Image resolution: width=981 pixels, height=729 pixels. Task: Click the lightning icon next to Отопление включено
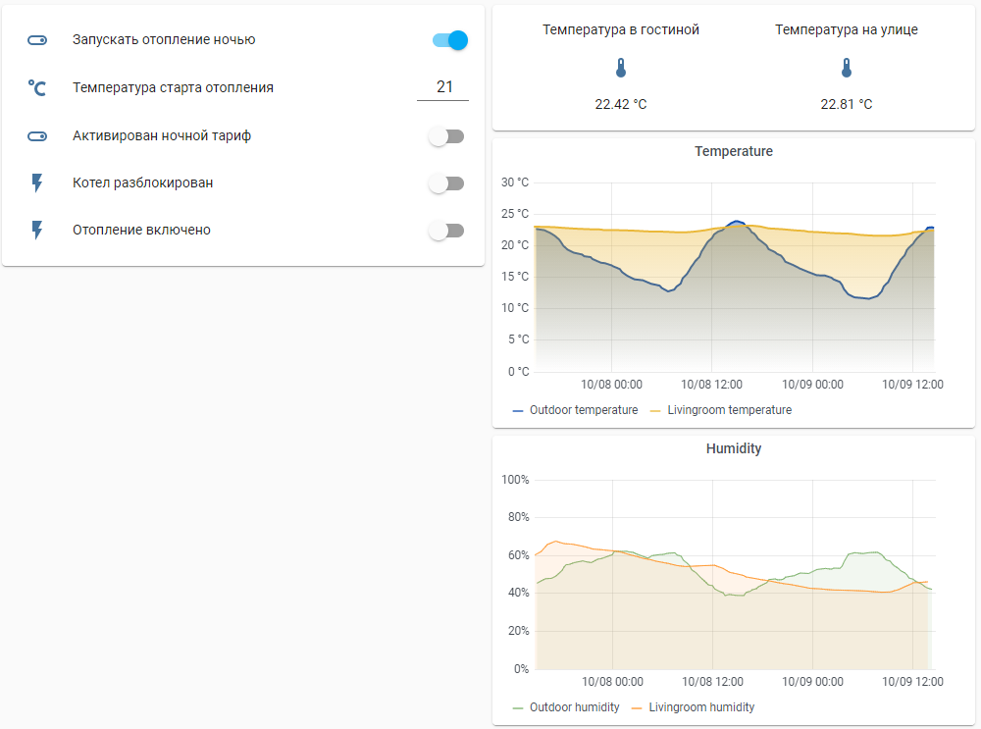pyautogui.click(x=36, y=230)
